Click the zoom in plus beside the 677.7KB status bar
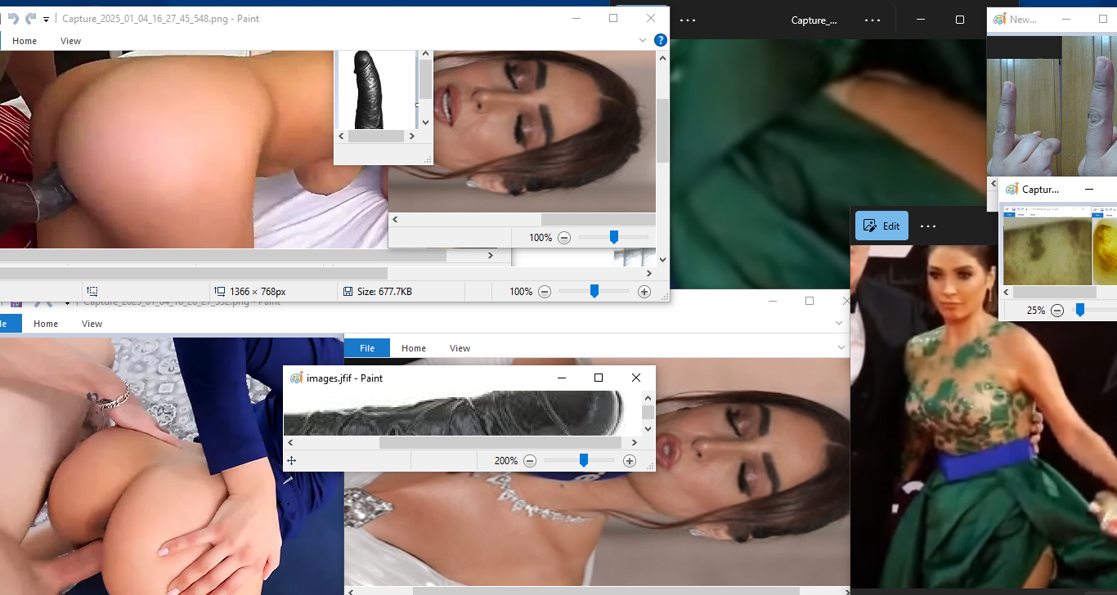The image size is (1117, 595). 644,292
